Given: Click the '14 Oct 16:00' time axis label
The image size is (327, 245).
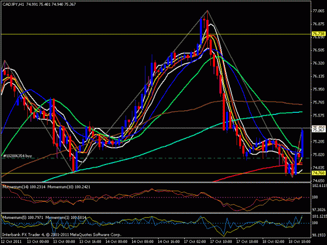Looking at the screenshot, I should coord(168,242).
